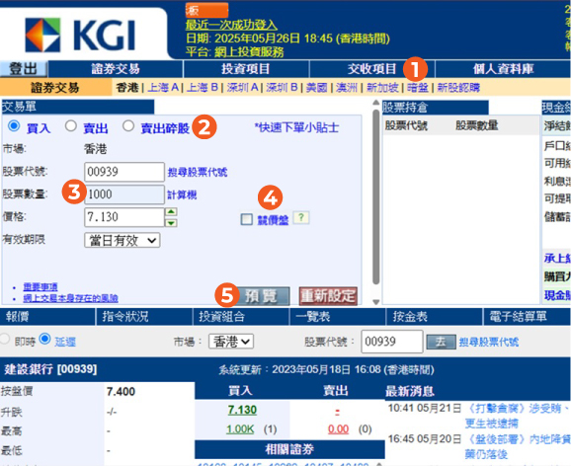Click the 按盤價 value 7.400

[x=121, y=392]
